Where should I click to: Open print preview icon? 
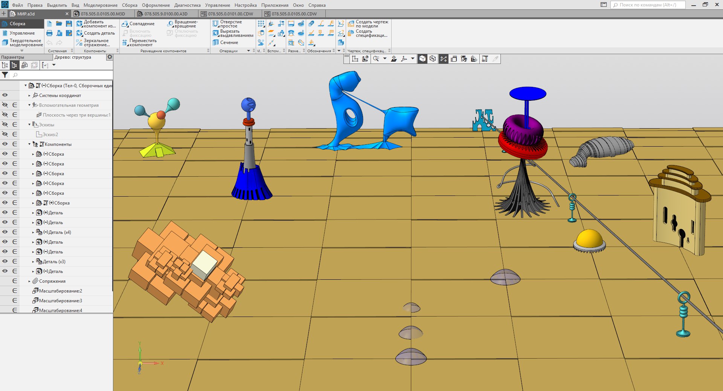pyautogui.click(x=59, y=33)
